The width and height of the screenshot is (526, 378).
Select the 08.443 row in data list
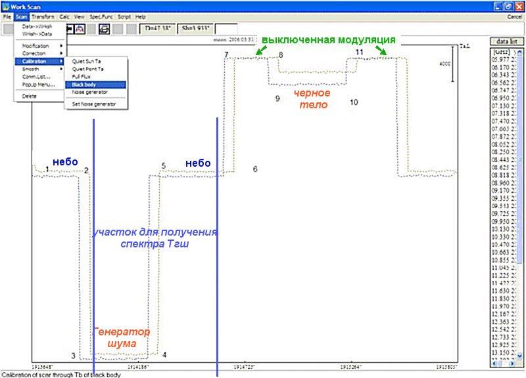click(x=504, y=159)
